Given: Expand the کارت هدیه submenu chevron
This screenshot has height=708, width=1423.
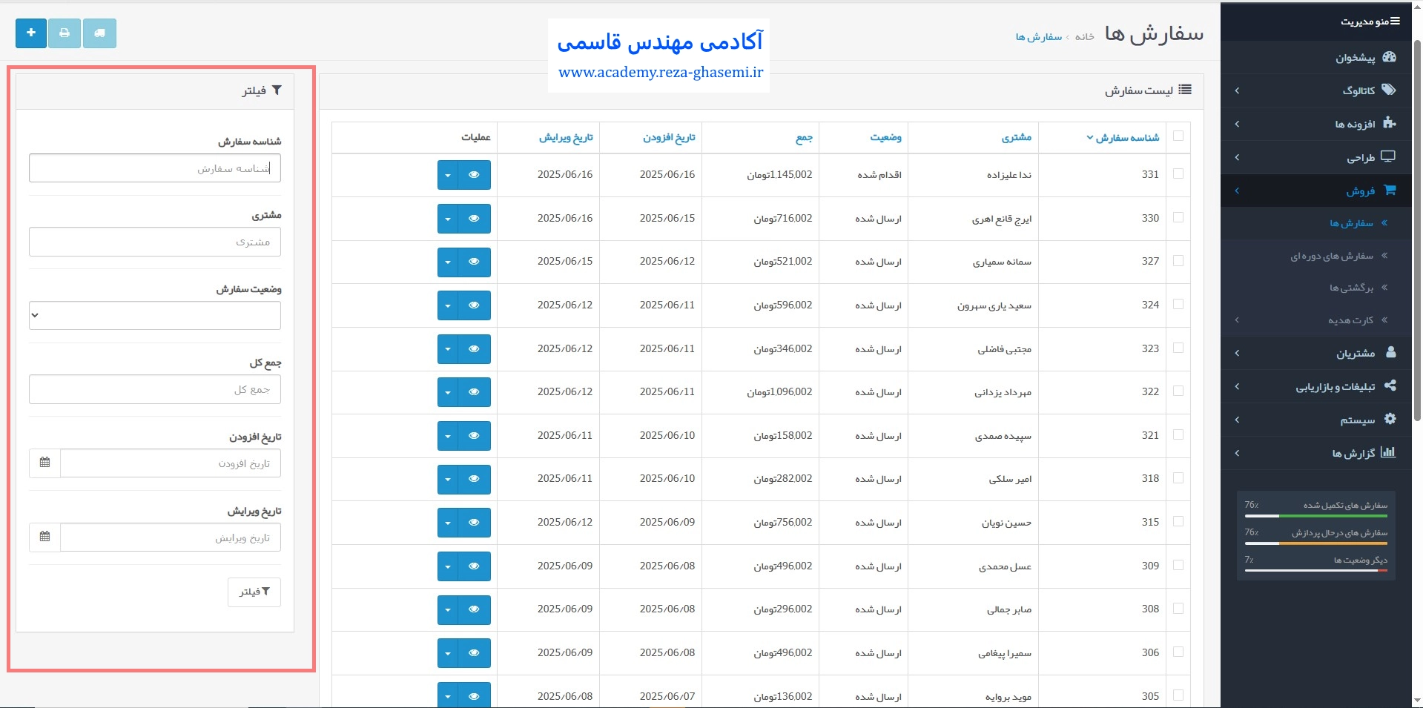Looking at the screenshot, I should pyautogui.click(x=1237, y=320).
